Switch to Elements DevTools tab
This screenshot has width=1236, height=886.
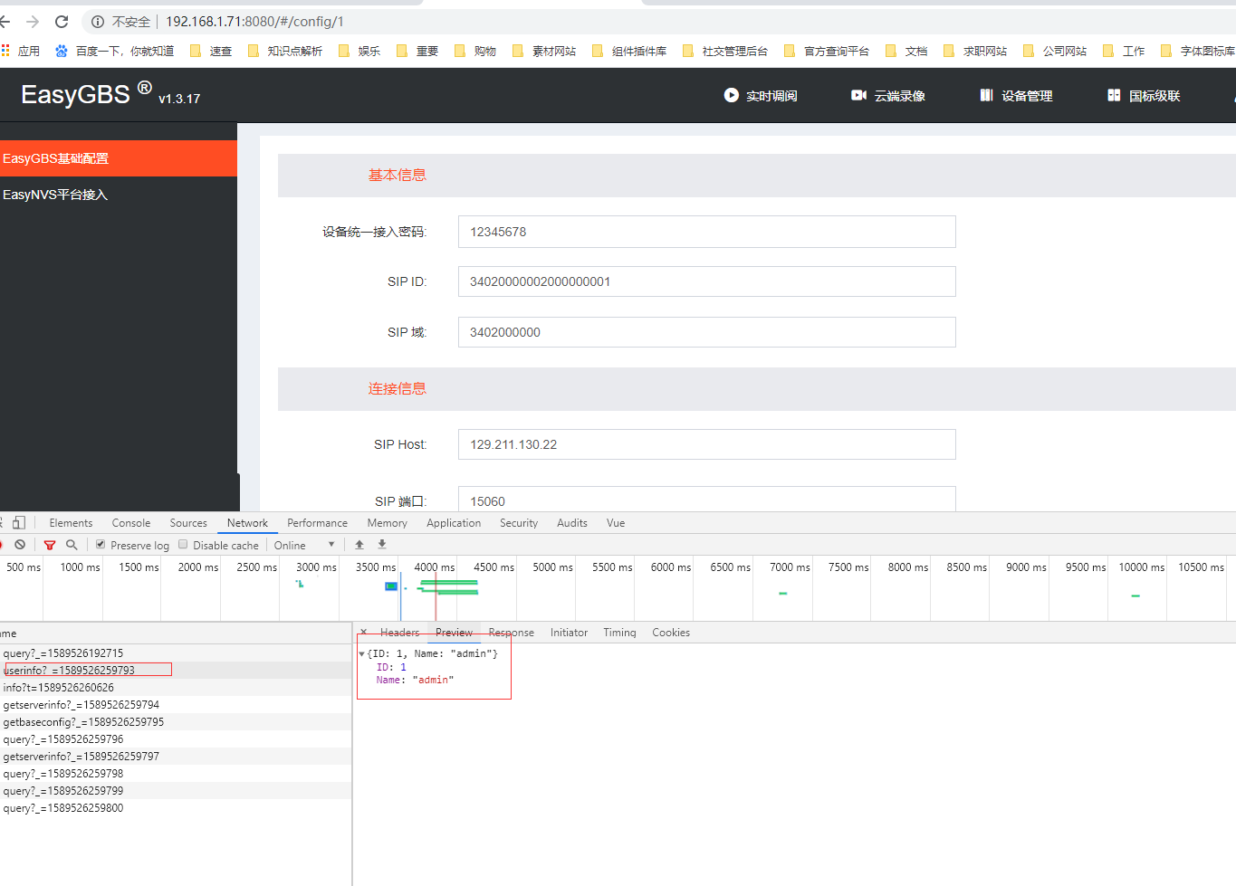71,523
